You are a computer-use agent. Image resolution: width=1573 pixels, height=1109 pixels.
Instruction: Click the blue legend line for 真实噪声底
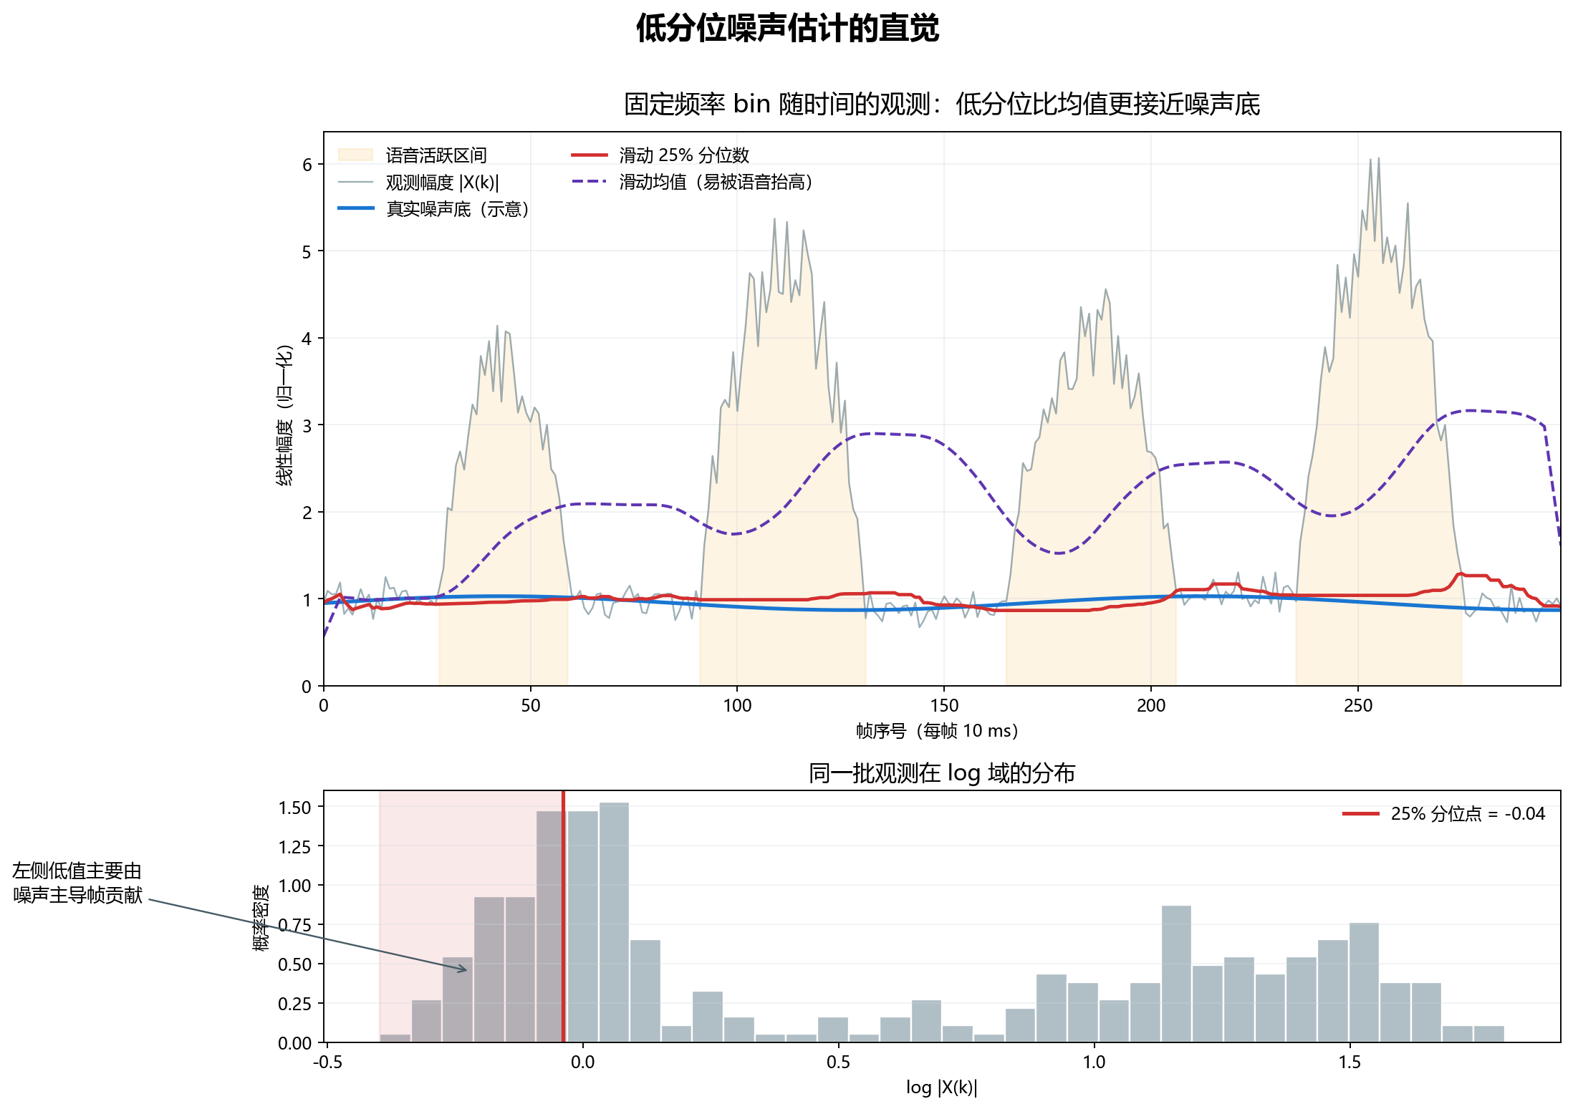(356, 208)
